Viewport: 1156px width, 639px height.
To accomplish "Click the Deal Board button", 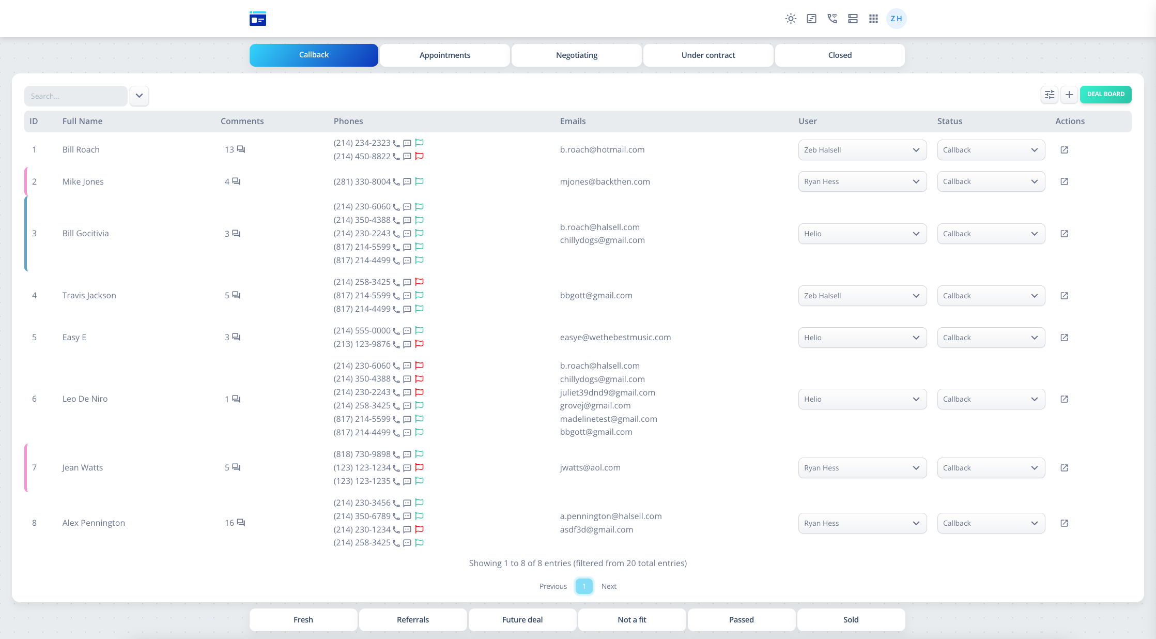I will (x=1105, y=94).
